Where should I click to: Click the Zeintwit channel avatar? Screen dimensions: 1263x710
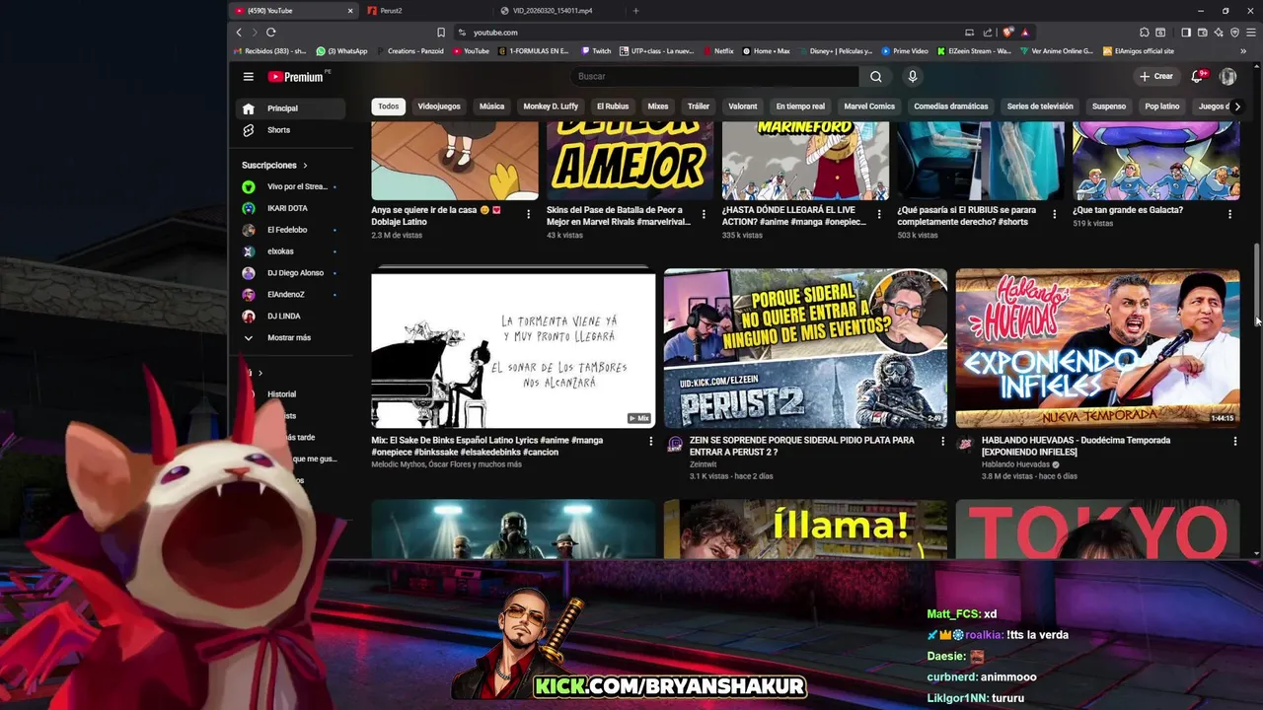pyautogui.click(x=675, y=445)
